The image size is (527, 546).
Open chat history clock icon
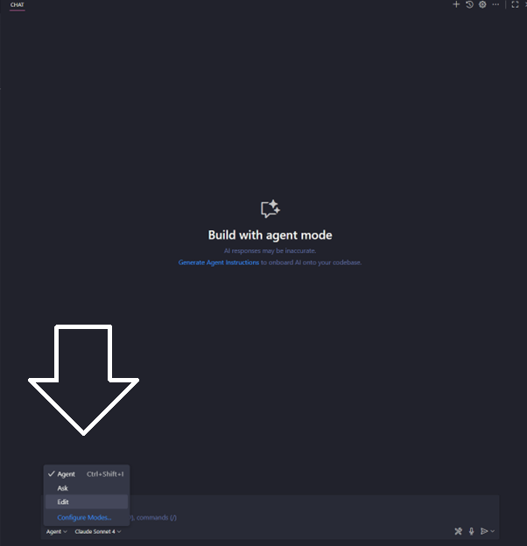point(469,4)
